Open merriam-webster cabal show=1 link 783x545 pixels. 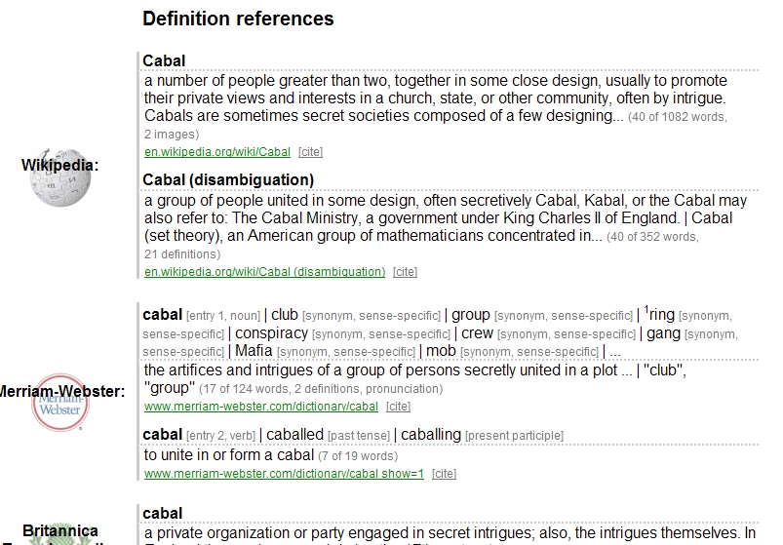[x=284, y=474]
